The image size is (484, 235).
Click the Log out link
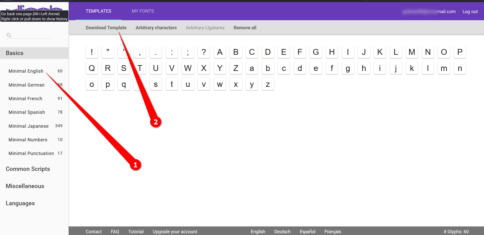click(x=470, y=12)
